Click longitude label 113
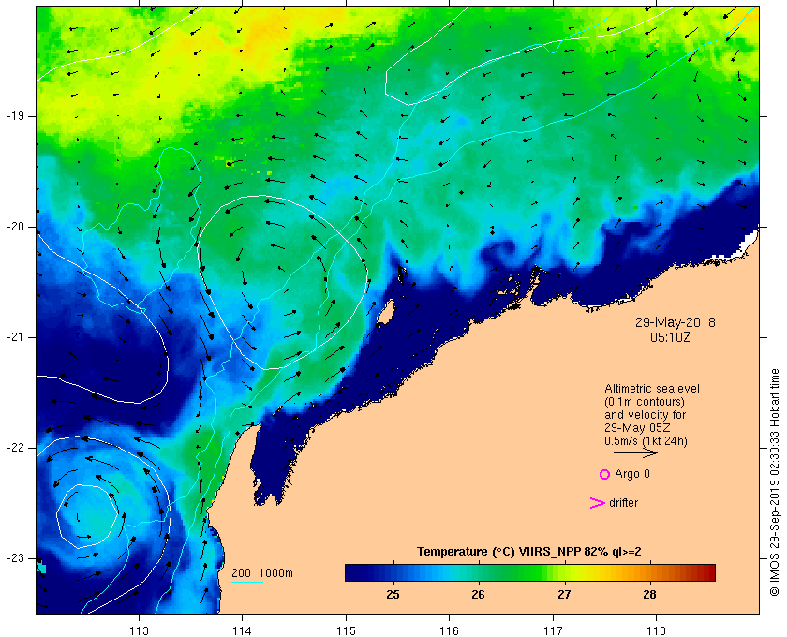The width and height of the screenshot is (787, 637). [139, 630]
